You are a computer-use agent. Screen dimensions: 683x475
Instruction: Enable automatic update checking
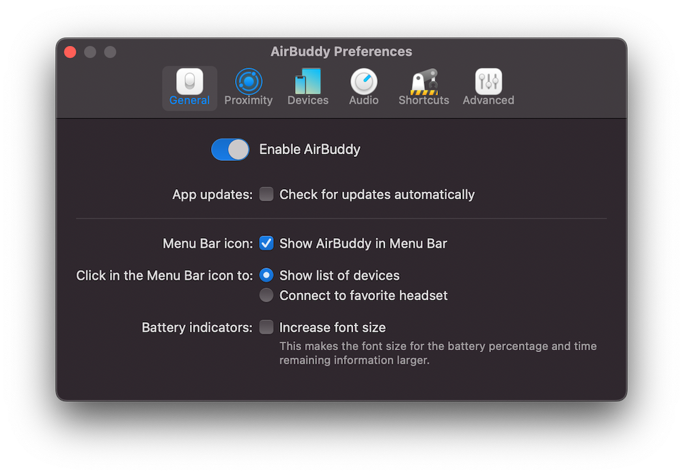(x=266, y=194)
